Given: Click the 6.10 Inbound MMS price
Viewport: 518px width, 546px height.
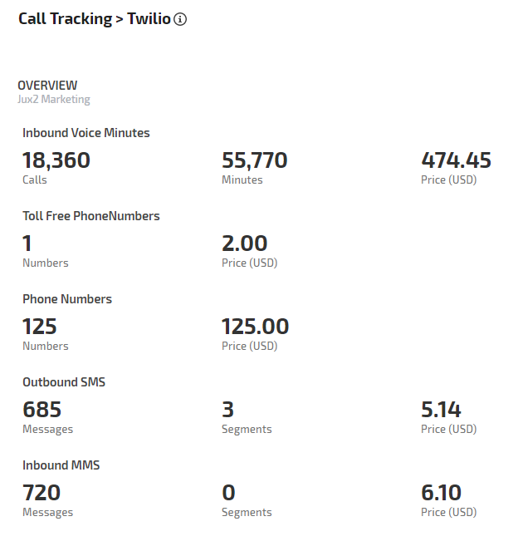Looking at the screenshot, I should (442, 493).
